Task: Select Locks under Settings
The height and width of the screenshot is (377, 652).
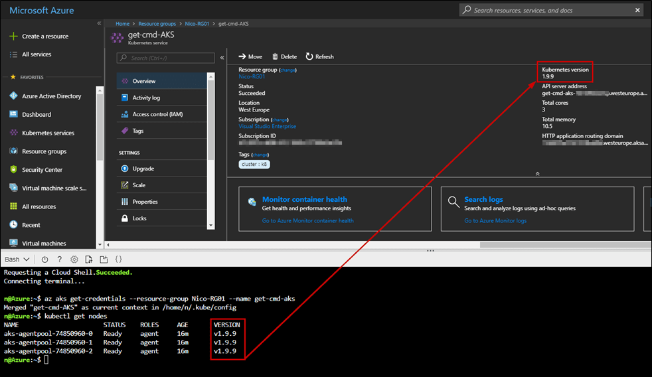Action: coord(161,218)
